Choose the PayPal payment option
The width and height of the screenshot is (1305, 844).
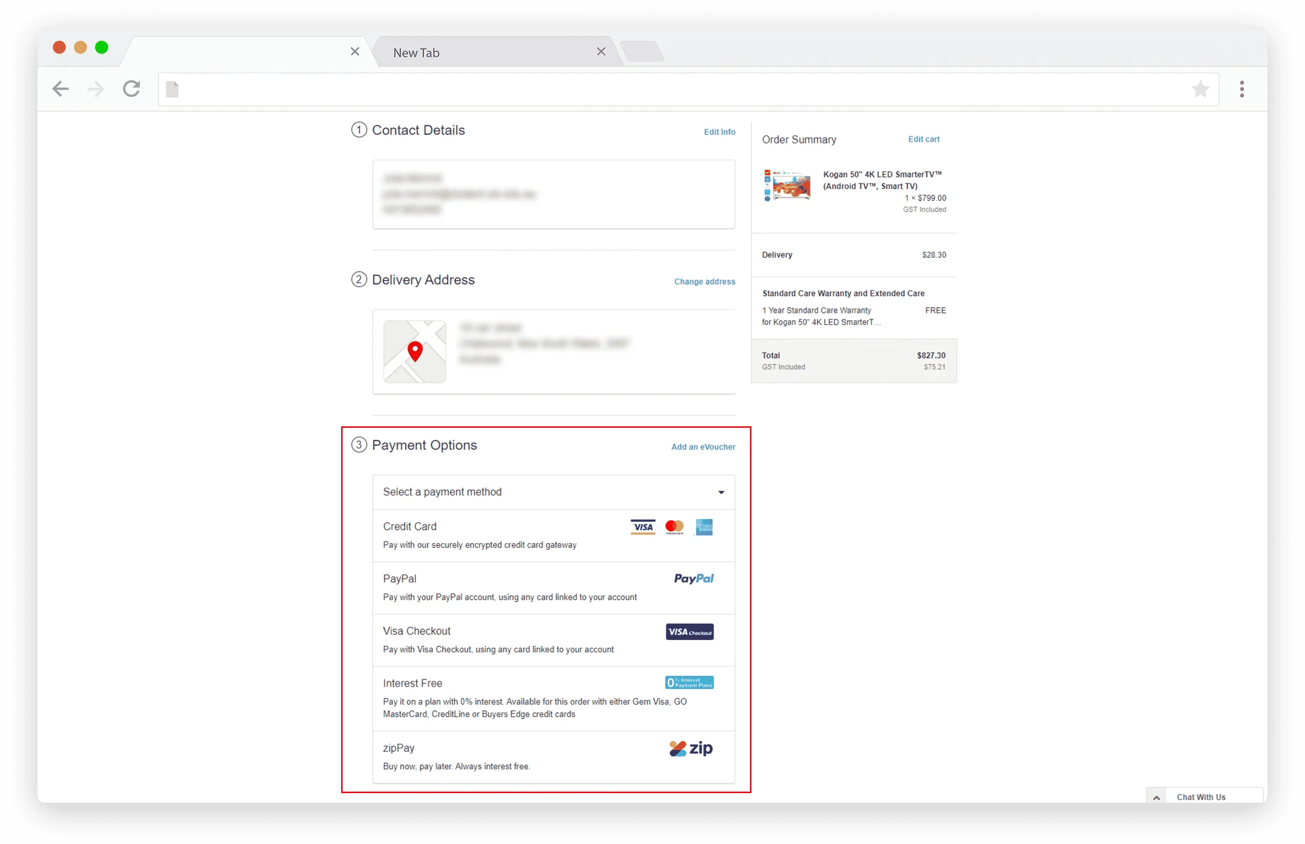point(553,588)
